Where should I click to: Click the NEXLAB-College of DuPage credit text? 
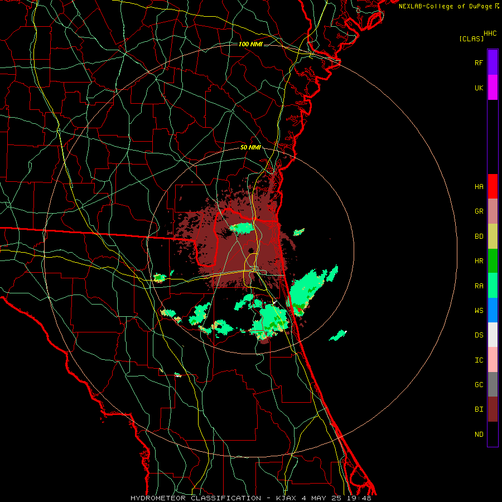click(445, 6)
